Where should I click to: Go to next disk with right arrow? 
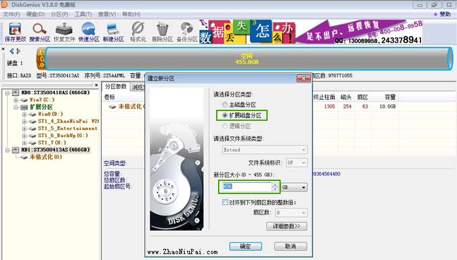coord(18,52)
